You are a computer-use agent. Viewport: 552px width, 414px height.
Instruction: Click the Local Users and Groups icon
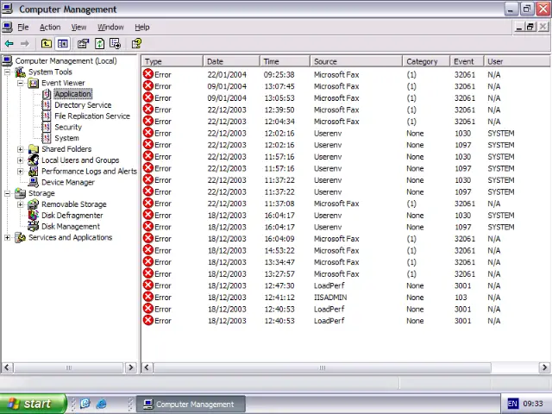(x=34, y=160)
